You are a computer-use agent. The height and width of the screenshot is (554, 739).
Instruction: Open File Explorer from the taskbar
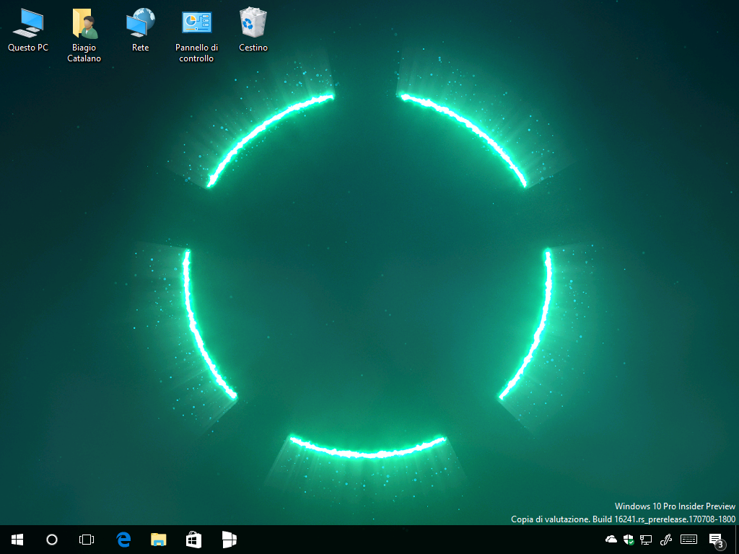158,540
